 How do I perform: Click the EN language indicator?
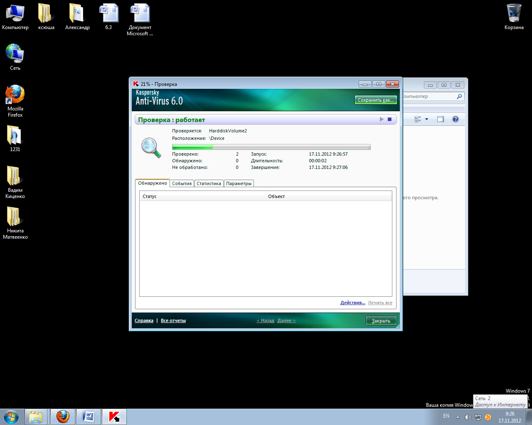(446, 416)
